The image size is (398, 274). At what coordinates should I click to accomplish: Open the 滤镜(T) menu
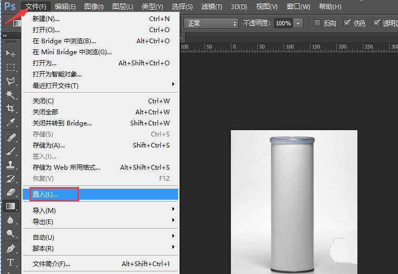[211, 7]
